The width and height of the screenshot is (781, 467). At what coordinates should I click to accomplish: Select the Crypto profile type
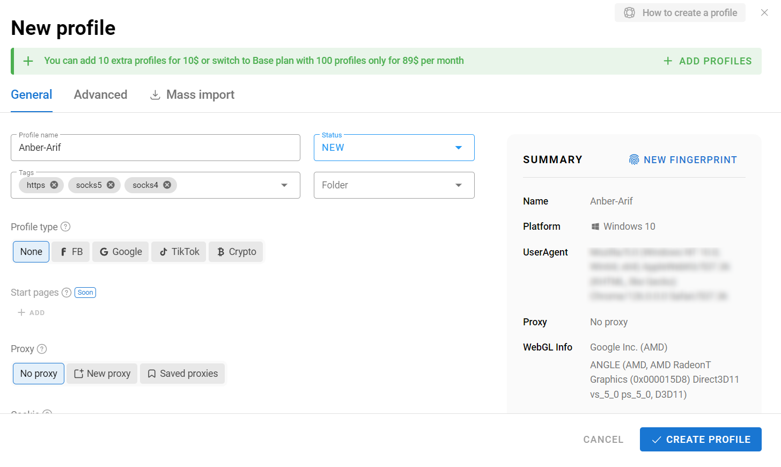pos(236,251)
